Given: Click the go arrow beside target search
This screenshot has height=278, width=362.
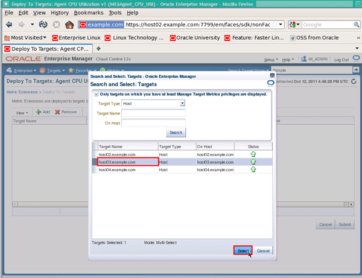Looking at the screenshot, I should click(356, 69).
